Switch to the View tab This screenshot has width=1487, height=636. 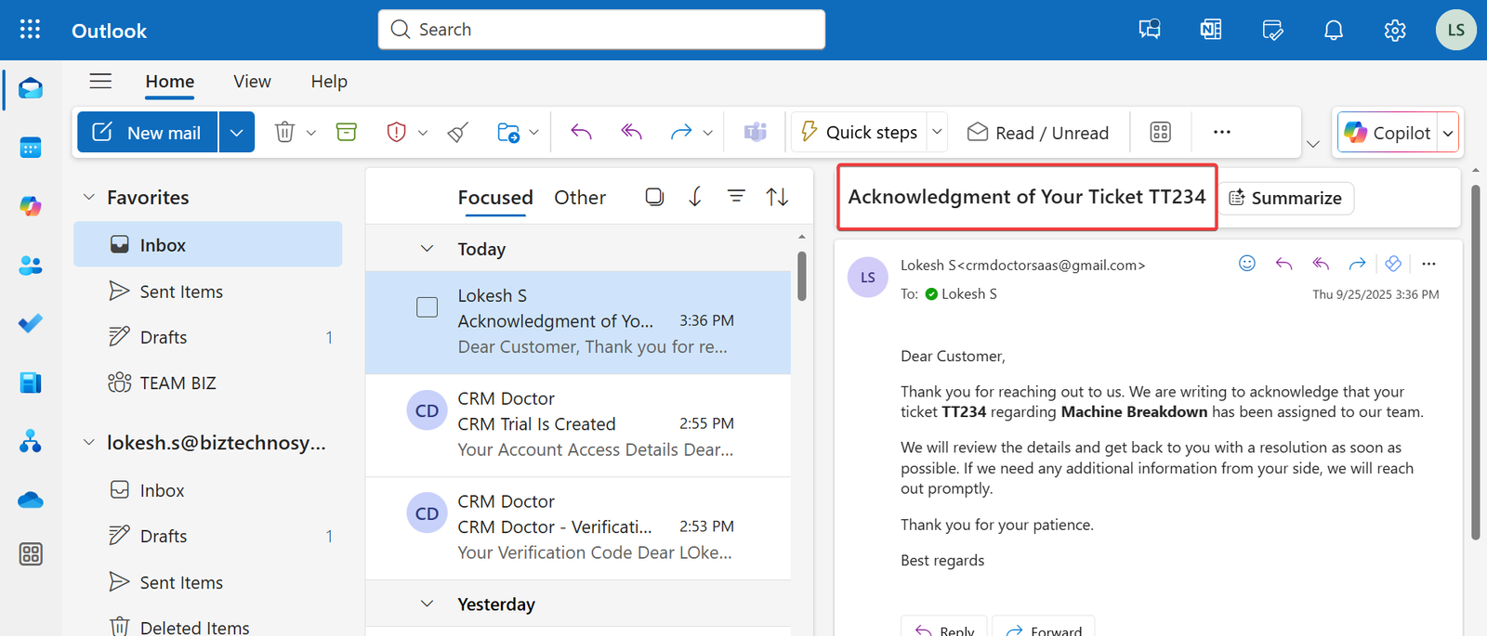point(252,82)
